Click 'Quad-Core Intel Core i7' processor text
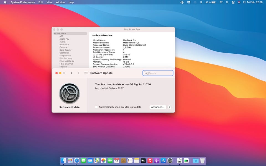The image size is (266, 166). [x=135, y=45]
